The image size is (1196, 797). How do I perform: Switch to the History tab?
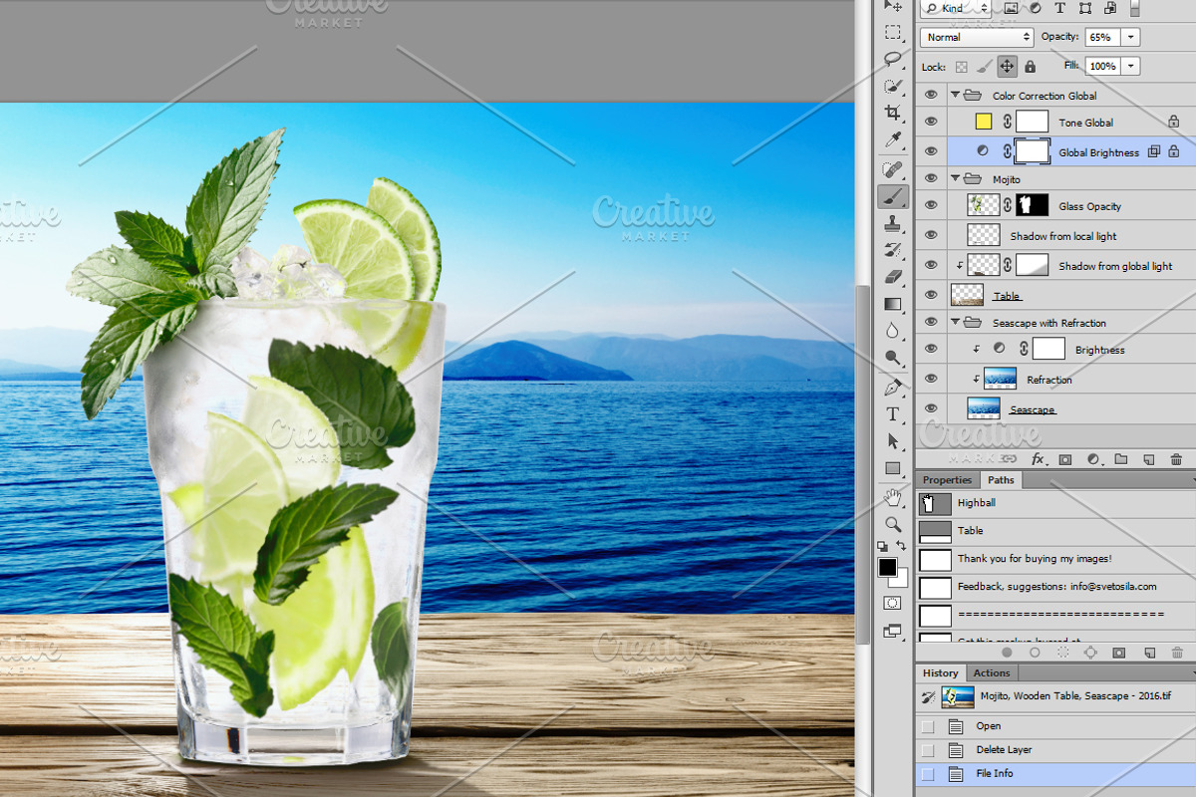click(940, 672)
